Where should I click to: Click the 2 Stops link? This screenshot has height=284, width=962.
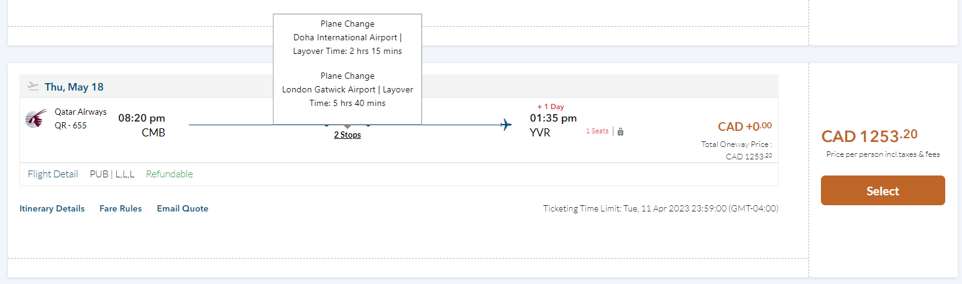click(347, 135)
